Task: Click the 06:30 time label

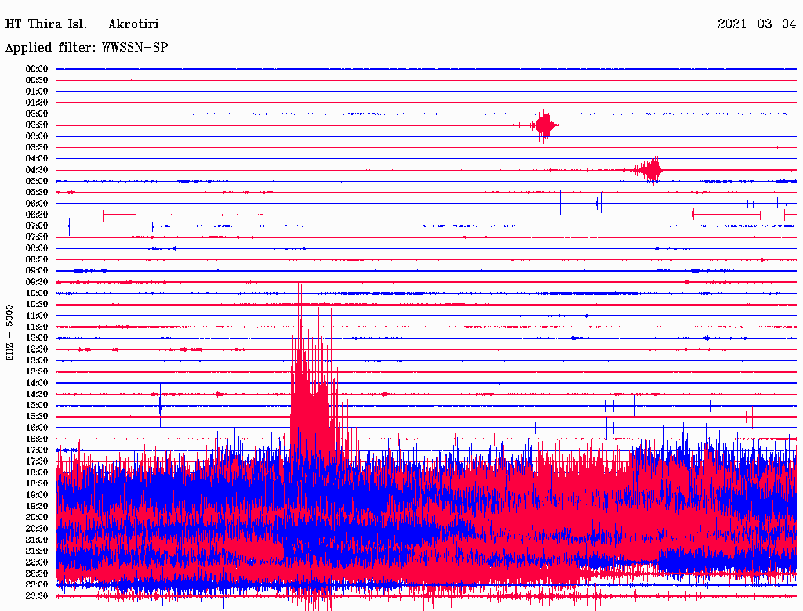Action: pos(37,215)
